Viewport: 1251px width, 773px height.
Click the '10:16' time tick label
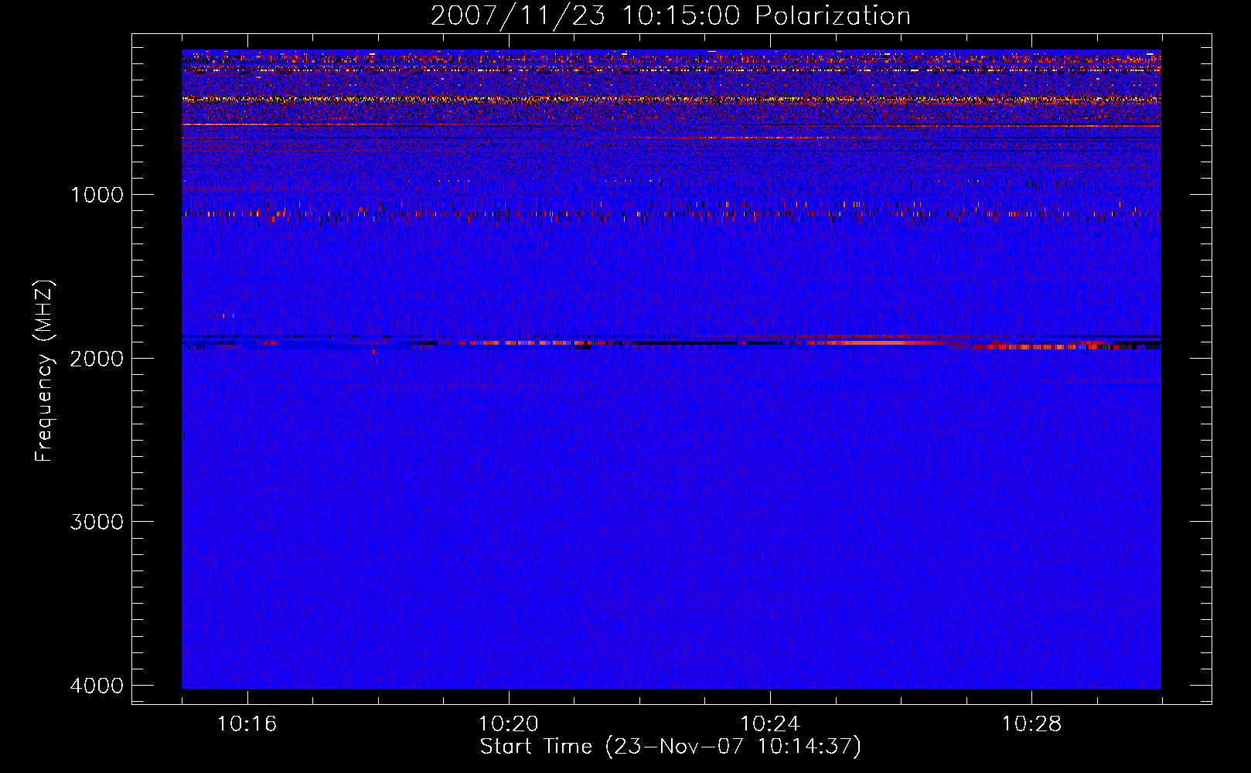point(247,724)
